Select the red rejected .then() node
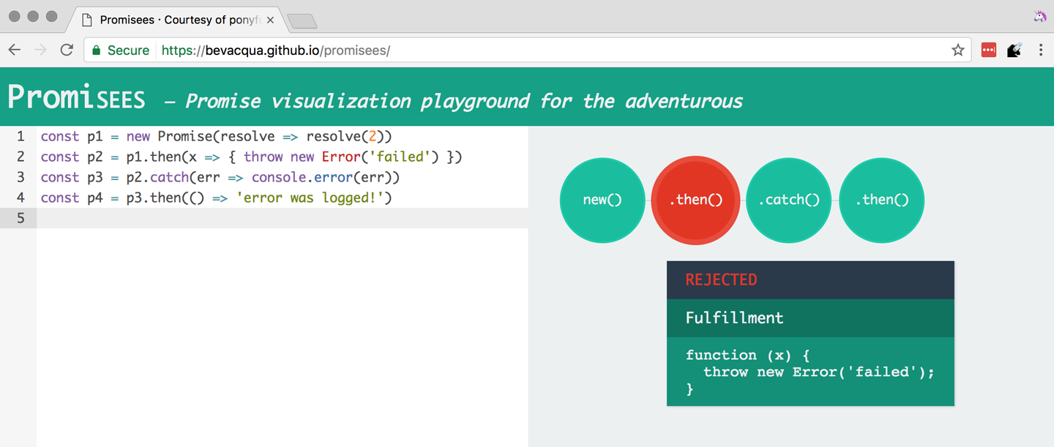Image resolution: width=1054 pixels, height=447 pixels. tap(695, 200)
